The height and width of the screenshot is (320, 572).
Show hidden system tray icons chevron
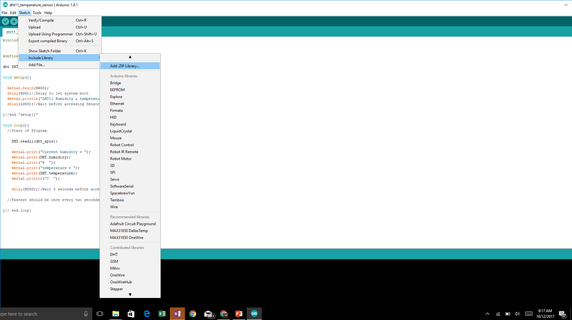click(x=488, y=314)
